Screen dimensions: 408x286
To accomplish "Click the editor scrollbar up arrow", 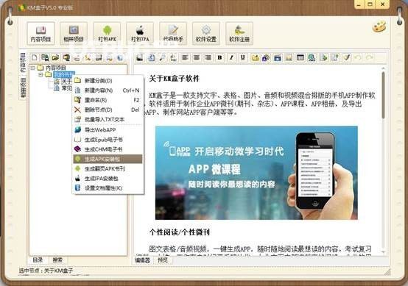I will click(x=383, y=68).
